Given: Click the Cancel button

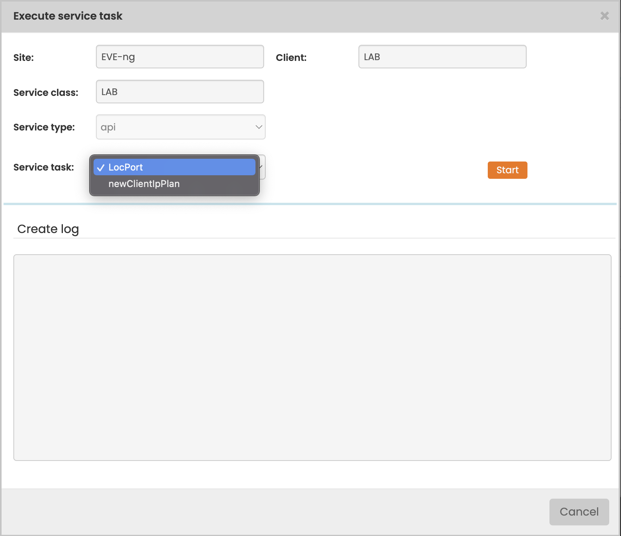Looking at the screenshot, I should 579,512.
